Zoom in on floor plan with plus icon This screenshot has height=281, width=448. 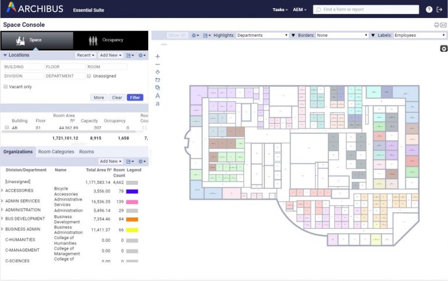(x=157, y=57)
